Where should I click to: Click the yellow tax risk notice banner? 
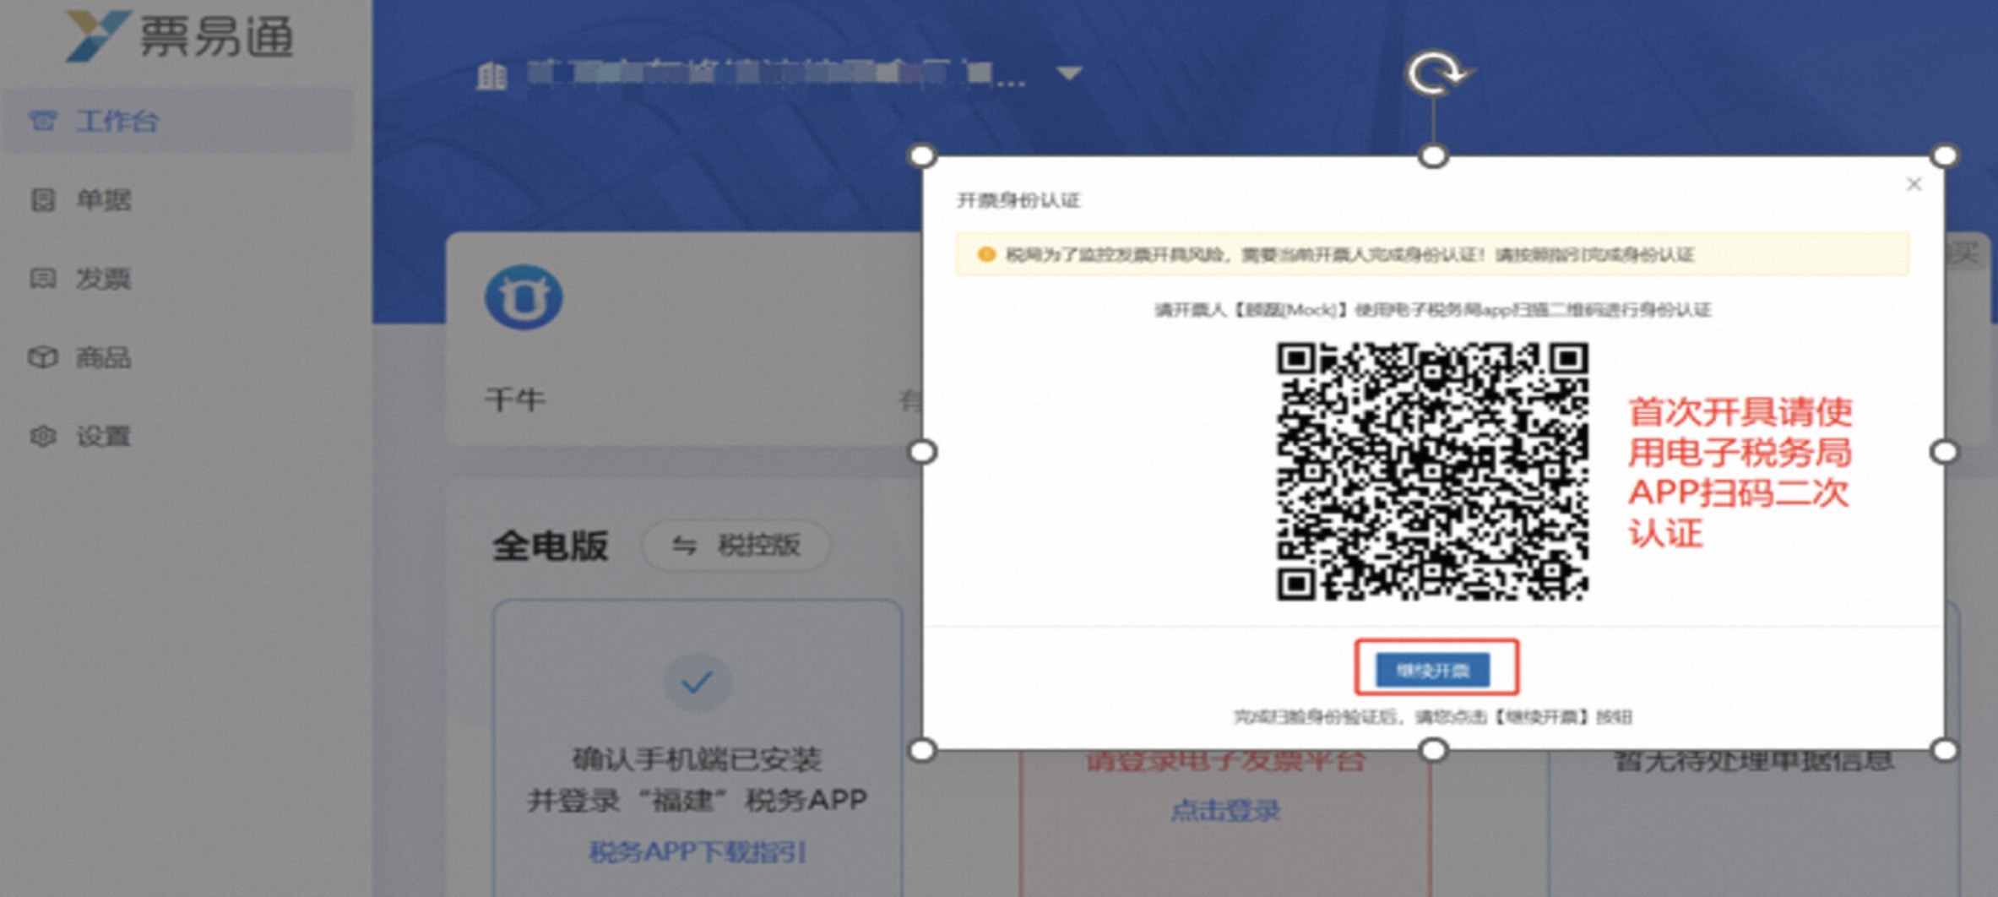(x=1432, y=254)
